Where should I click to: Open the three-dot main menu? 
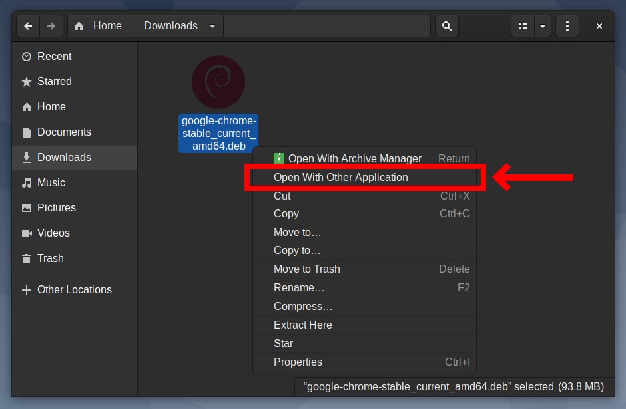coord(567,26)
